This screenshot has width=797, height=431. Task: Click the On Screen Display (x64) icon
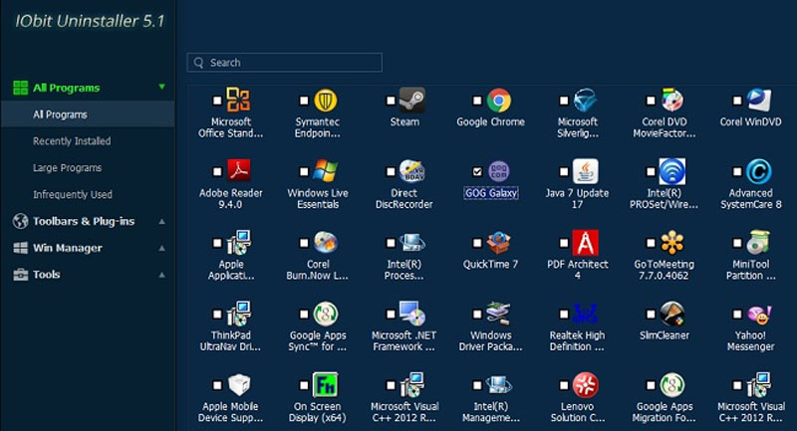pos(326,385)
